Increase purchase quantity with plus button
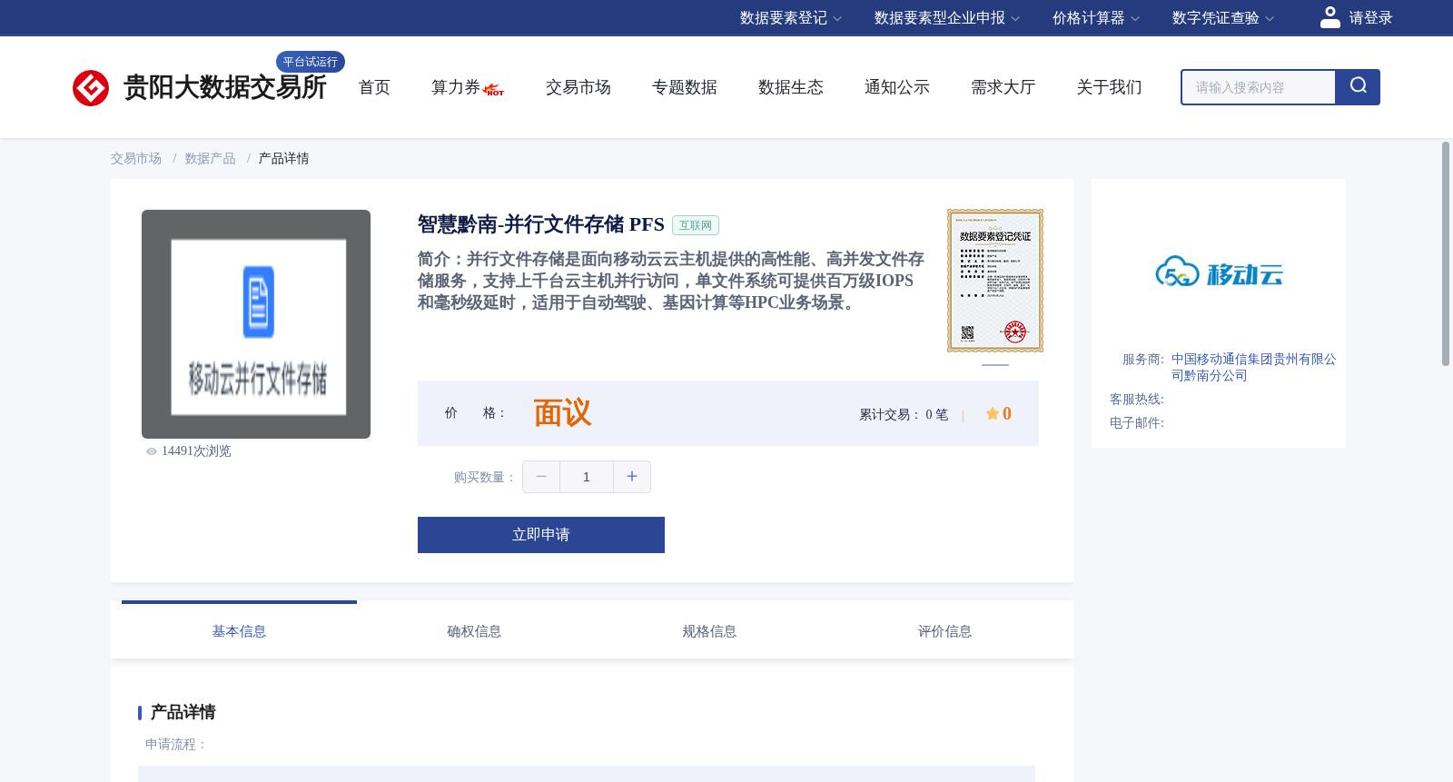1453x782 pixels. [632, 477]
